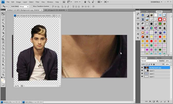Select the History Brush tool
Image resolution: width=173 pixels, height=104 pixels.
point(3,42)
